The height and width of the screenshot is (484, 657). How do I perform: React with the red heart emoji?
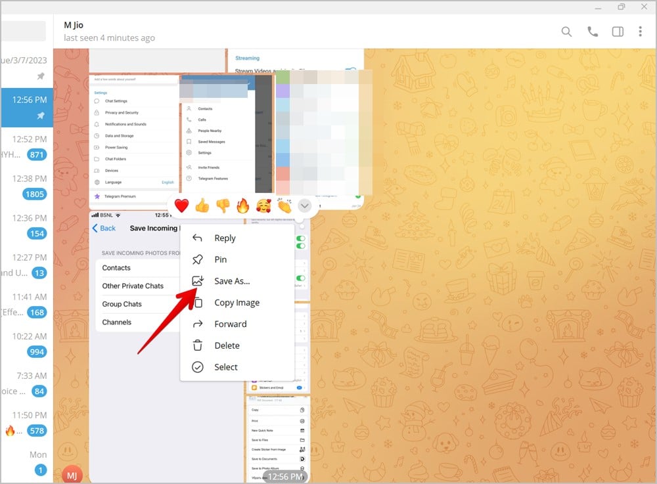tap(182, 206)
